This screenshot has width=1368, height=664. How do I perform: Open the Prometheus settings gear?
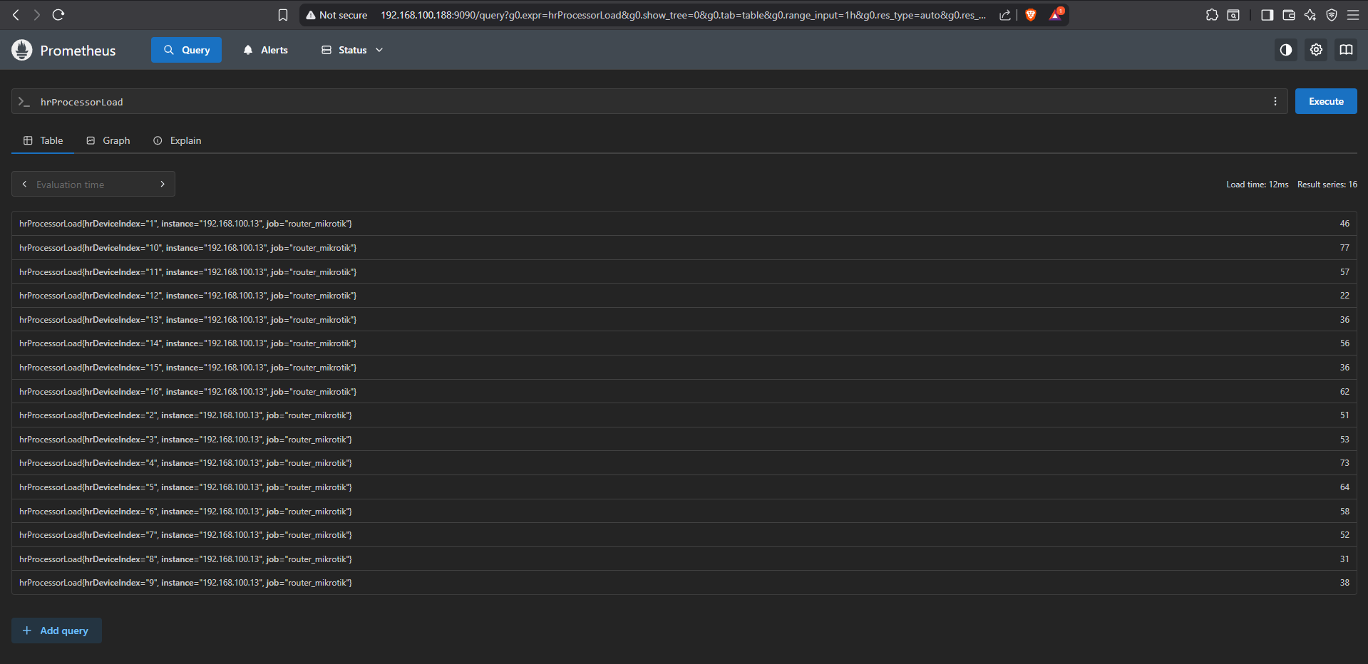pyautogui.click(x=1316, y=50)
